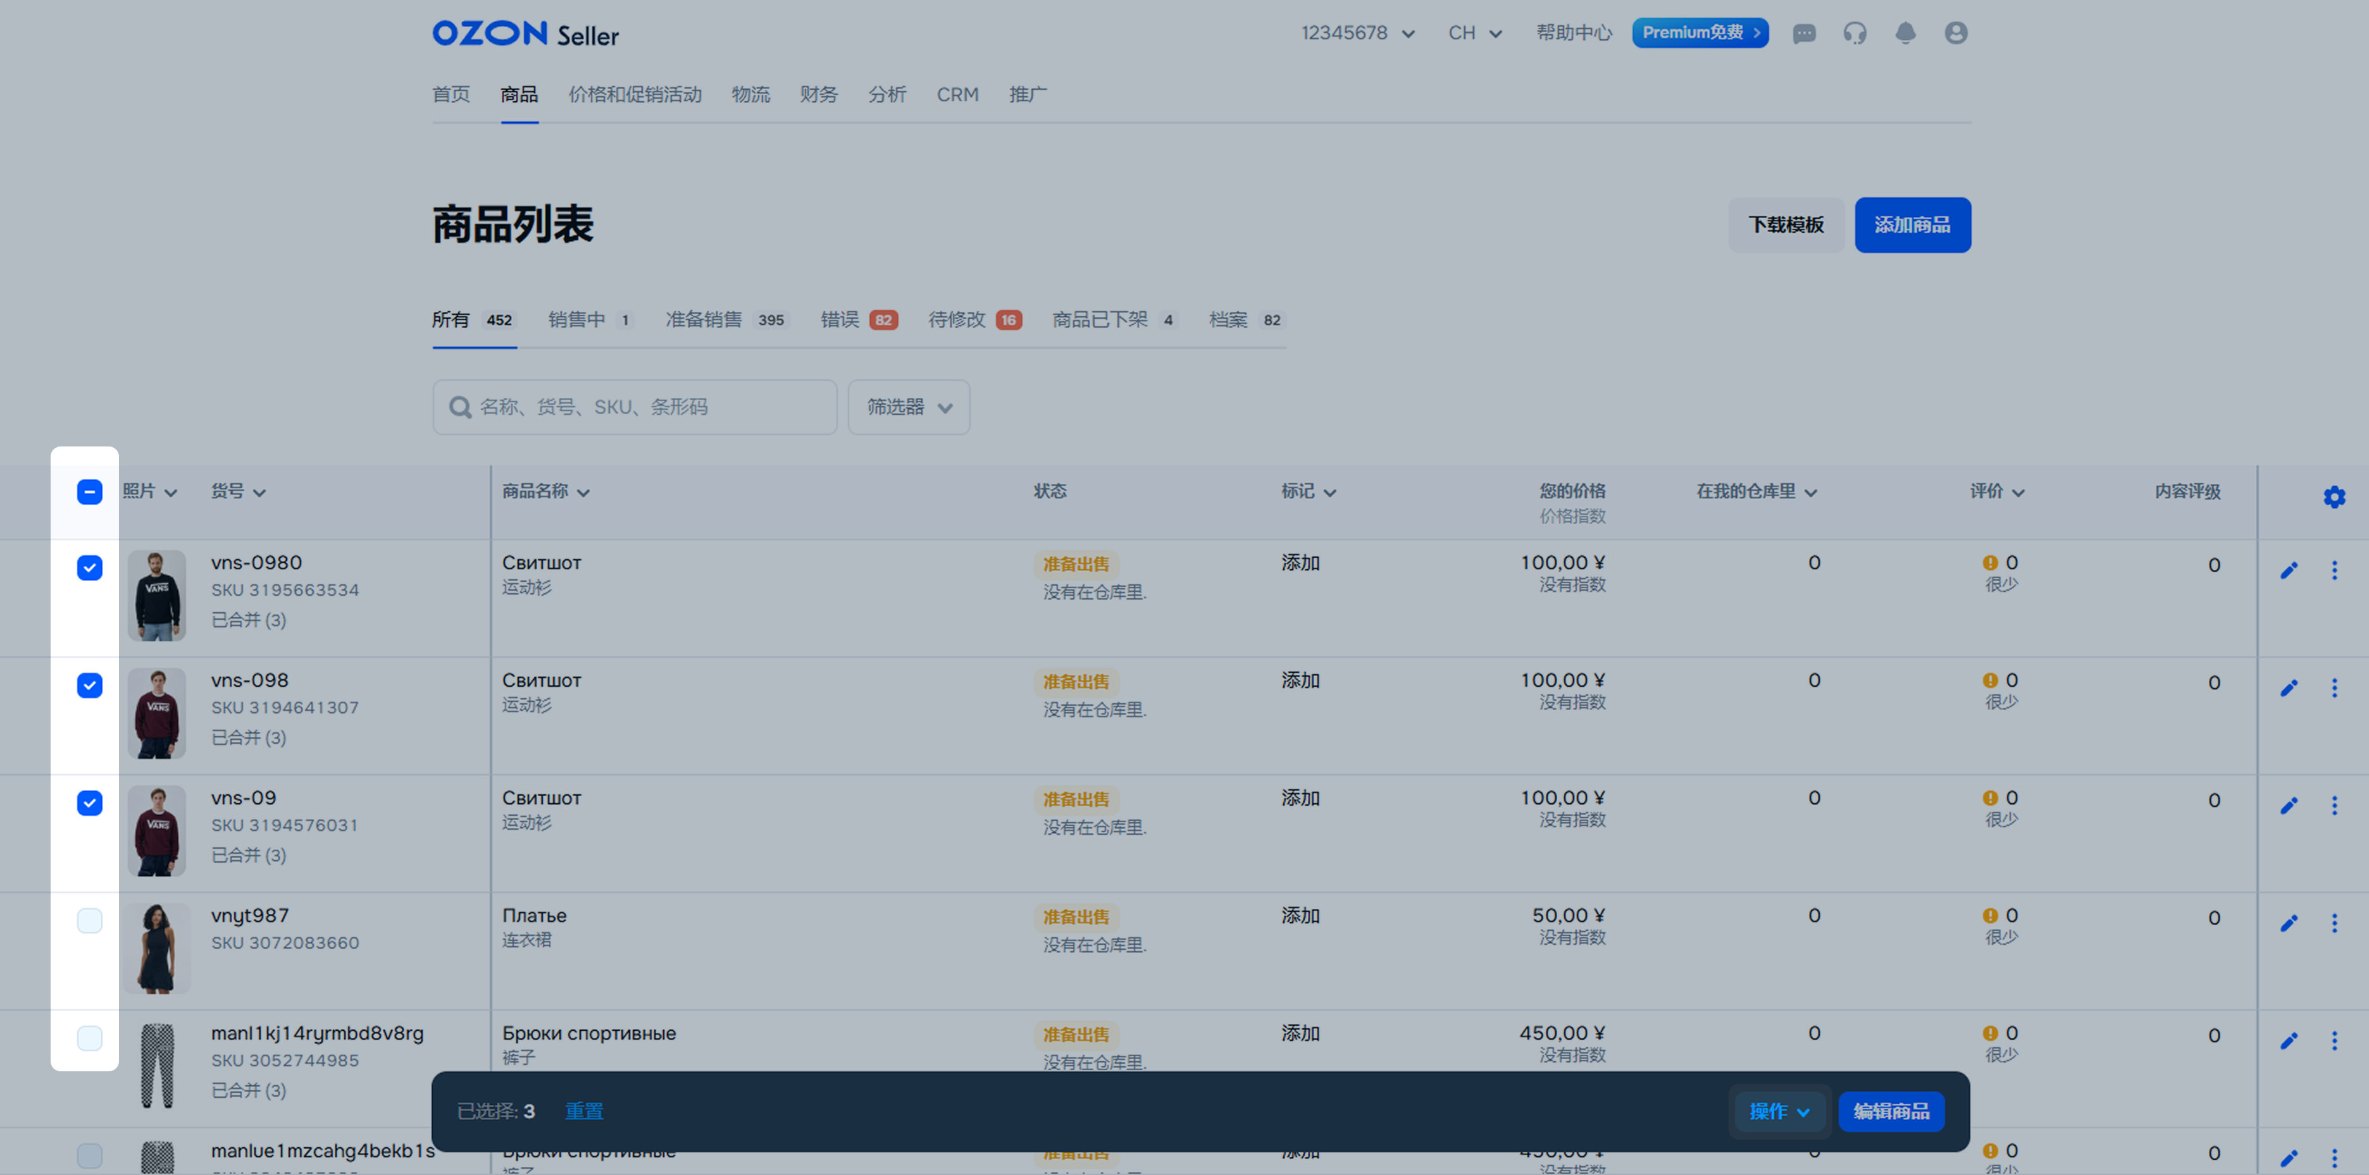Open the CH language dropdown
This screenshot has width=2369, height=1175.
pyautogui.click(x=1474, y=34)
